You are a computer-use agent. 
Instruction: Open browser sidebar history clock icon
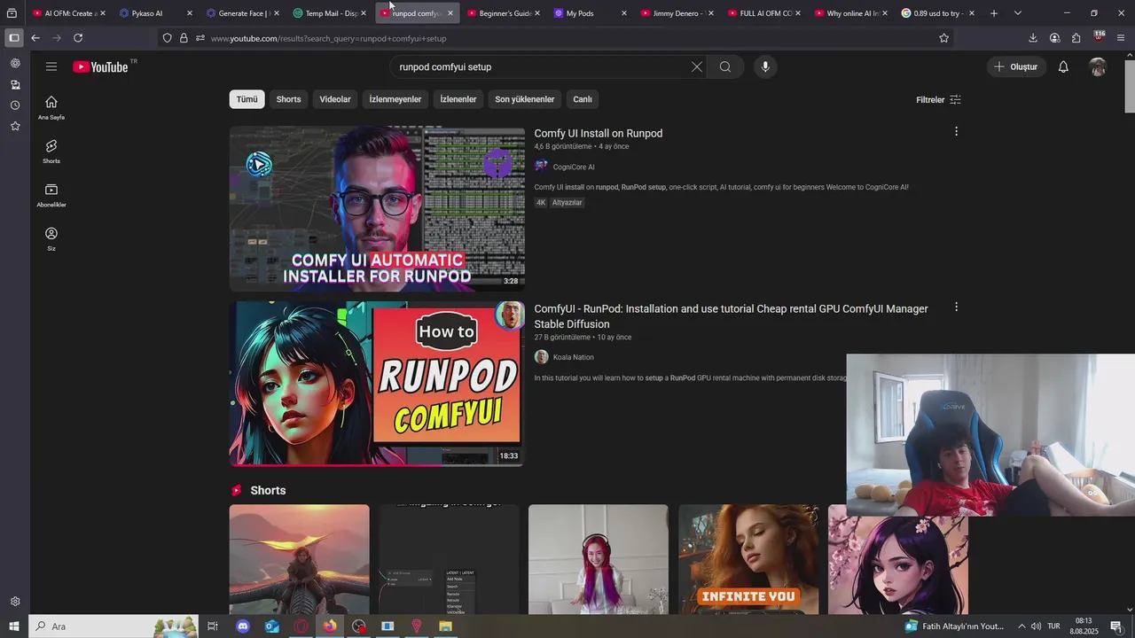pos(15,105)
